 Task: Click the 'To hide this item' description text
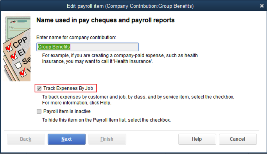tap(106, 120)
